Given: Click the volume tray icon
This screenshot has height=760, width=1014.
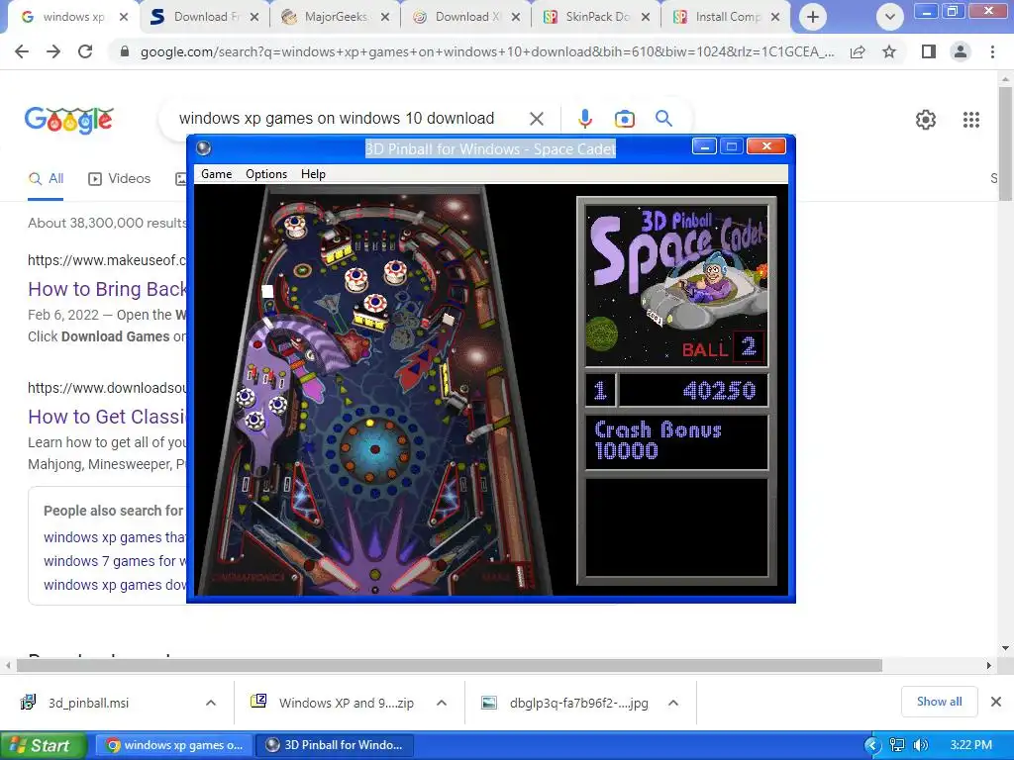Looking at the screenshot, I should [x=921, y=745].
